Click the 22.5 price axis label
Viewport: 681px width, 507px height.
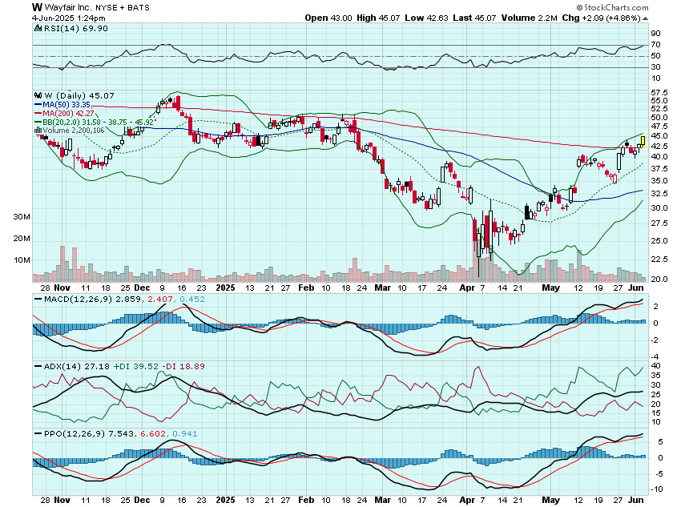point(659,260)
